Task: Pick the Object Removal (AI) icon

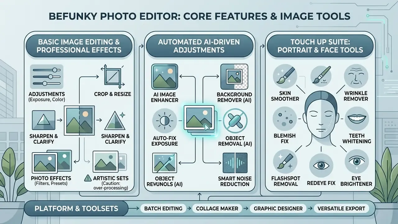Action: pyautogui.click(x=235, y=121)
